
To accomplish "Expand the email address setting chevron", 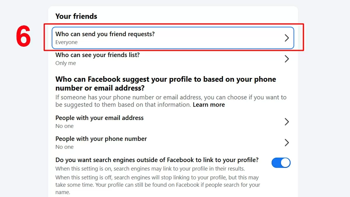I will [286, 122].
